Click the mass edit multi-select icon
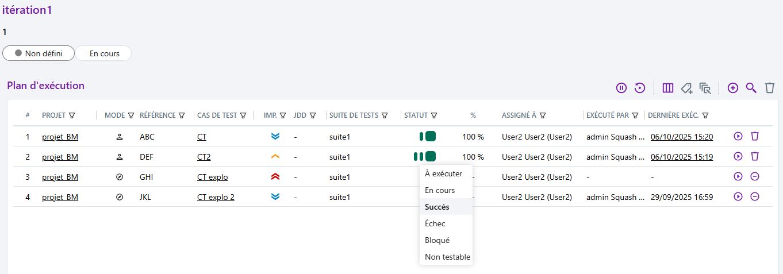This screenshot has width=783, height=274. (705, 88)
